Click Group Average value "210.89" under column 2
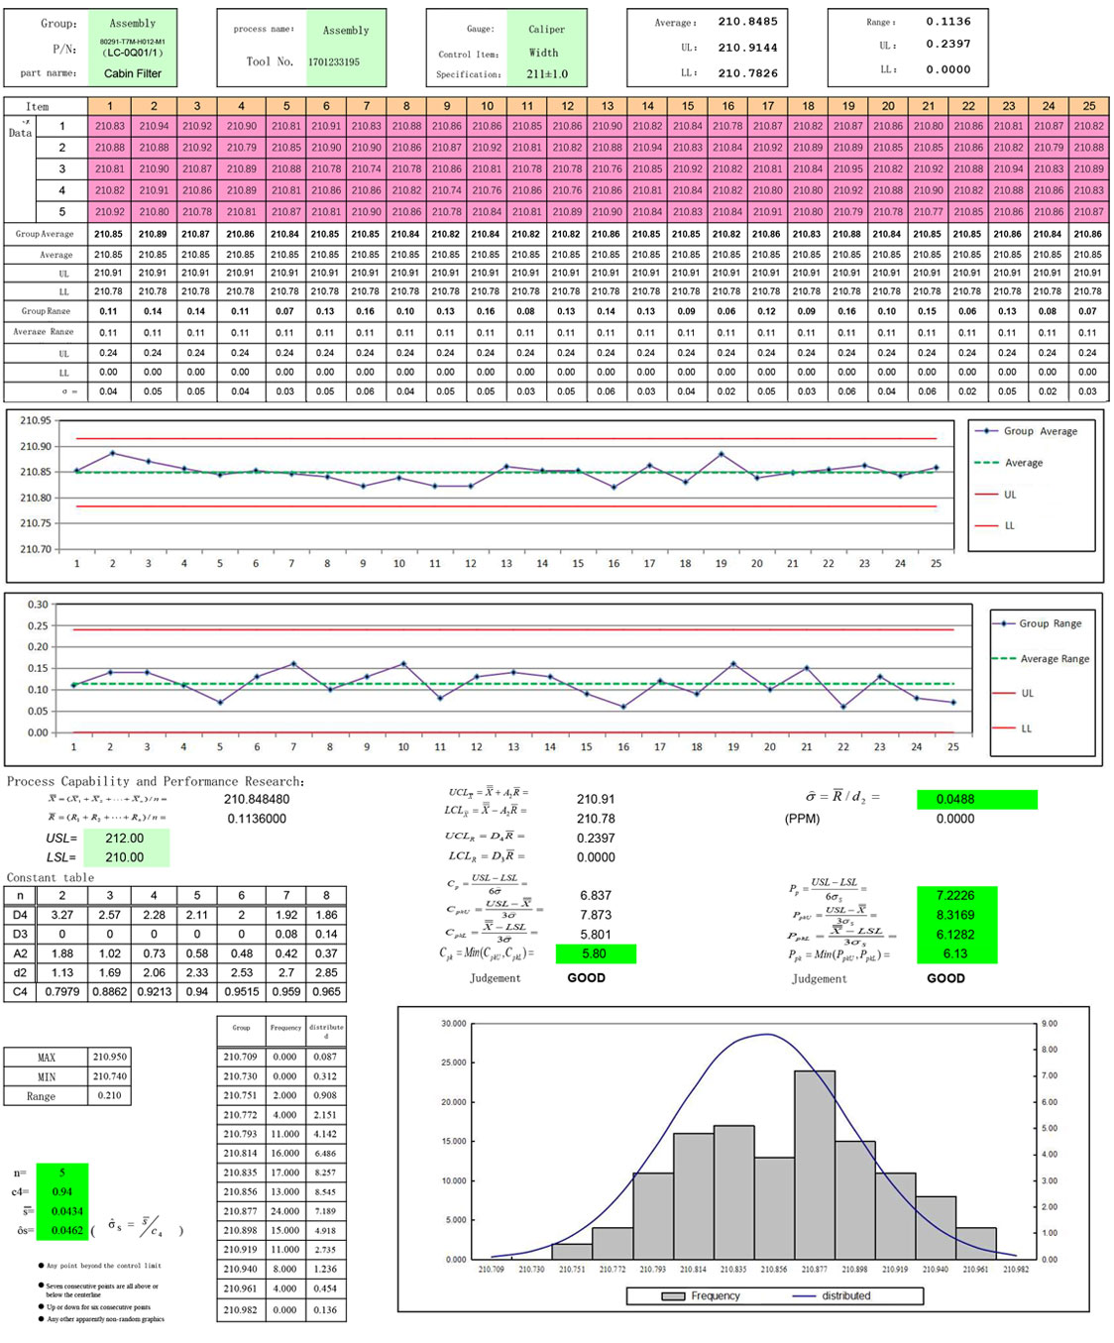Screen dimensions: 1114x1343 (x=153, y=235)
